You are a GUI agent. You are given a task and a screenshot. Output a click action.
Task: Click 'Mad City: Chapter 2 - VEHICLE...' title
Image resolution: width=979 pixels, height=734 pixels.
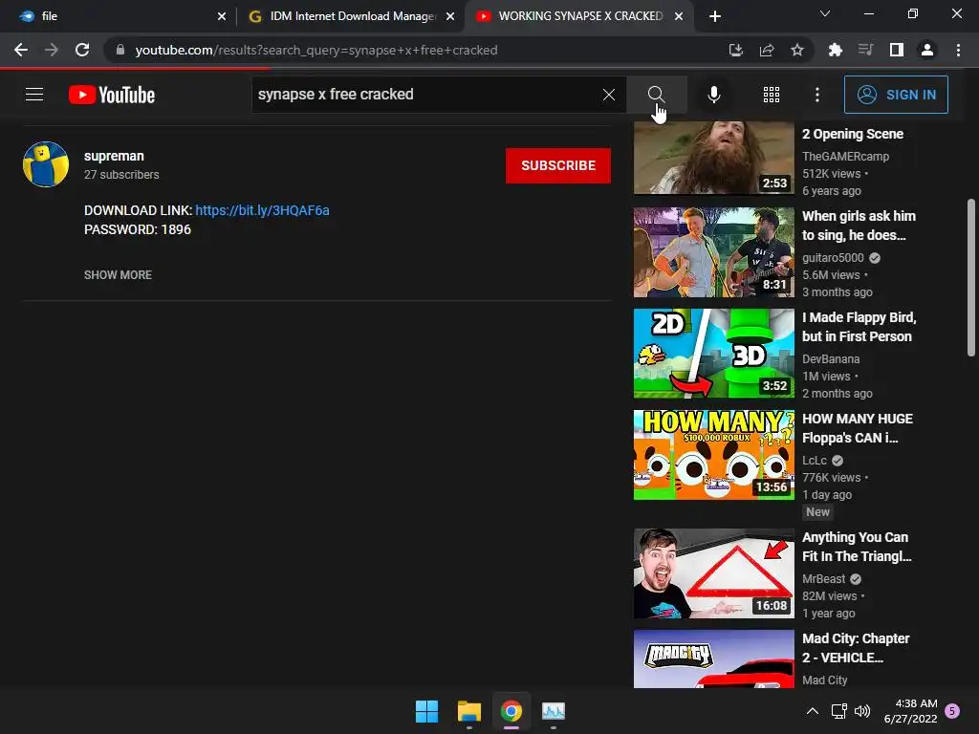pos(856,648)
